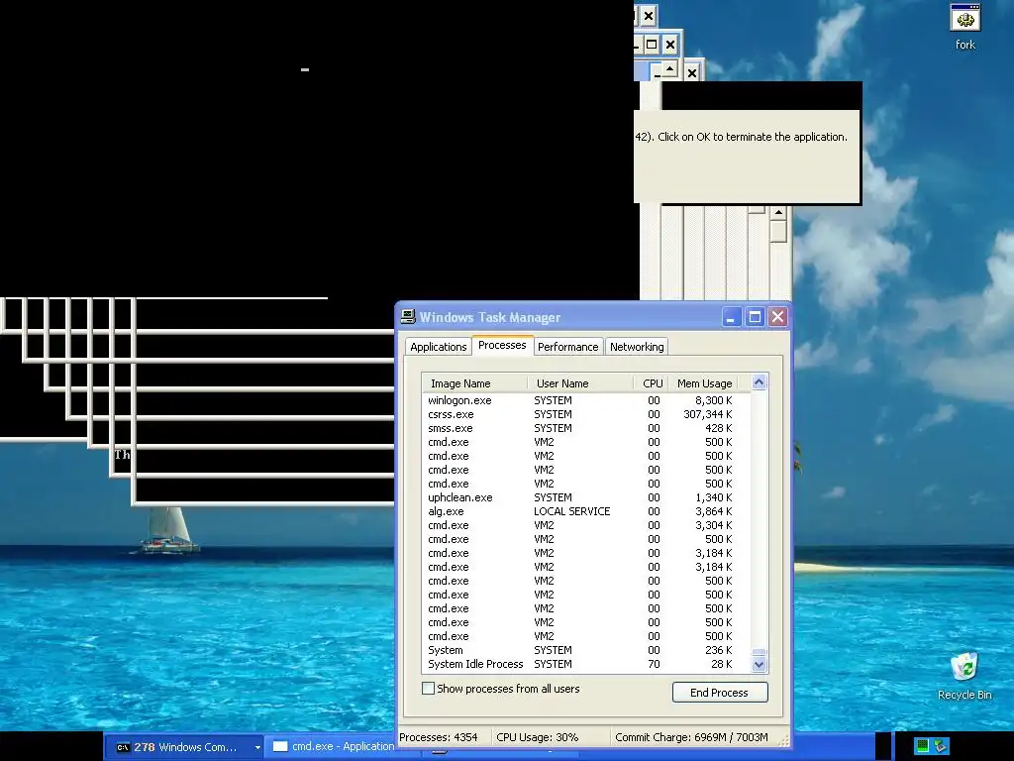Select the System process row
The height and width of the screenshot is (761, 1014).
[x=586, y=650]
